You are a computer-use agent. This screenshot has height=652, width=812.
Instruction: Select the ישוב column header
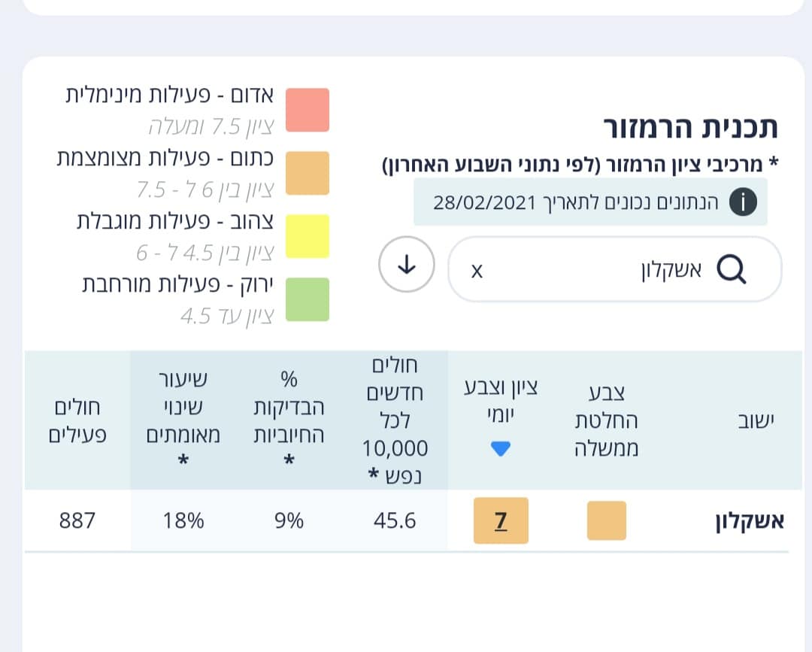756,420
